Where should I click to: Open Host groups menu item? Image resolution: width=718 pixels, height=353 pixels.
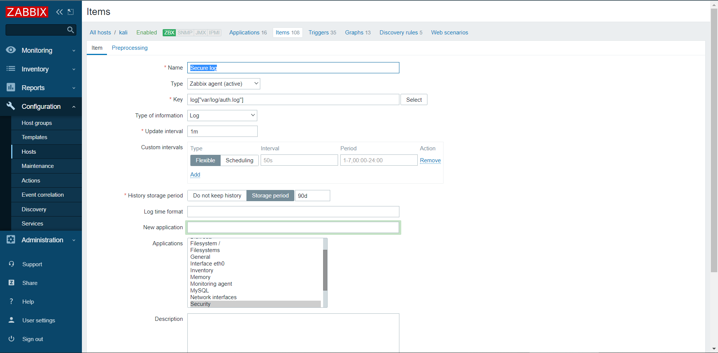click(x=46, y=123)
